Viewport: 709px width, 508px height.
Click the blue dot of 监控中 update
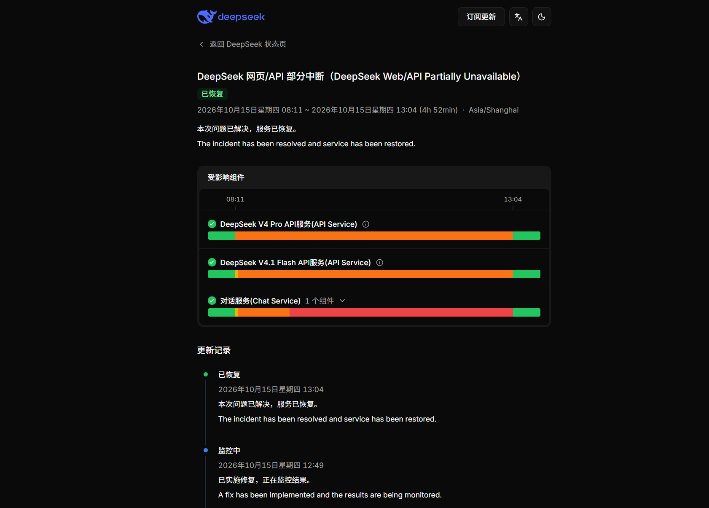206,450
